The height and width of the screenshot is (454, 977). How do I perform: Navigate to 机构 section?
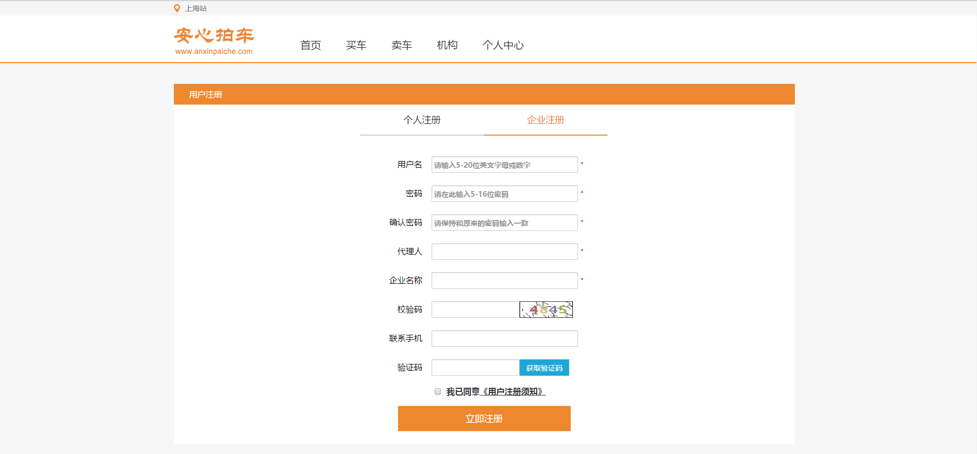447,46
